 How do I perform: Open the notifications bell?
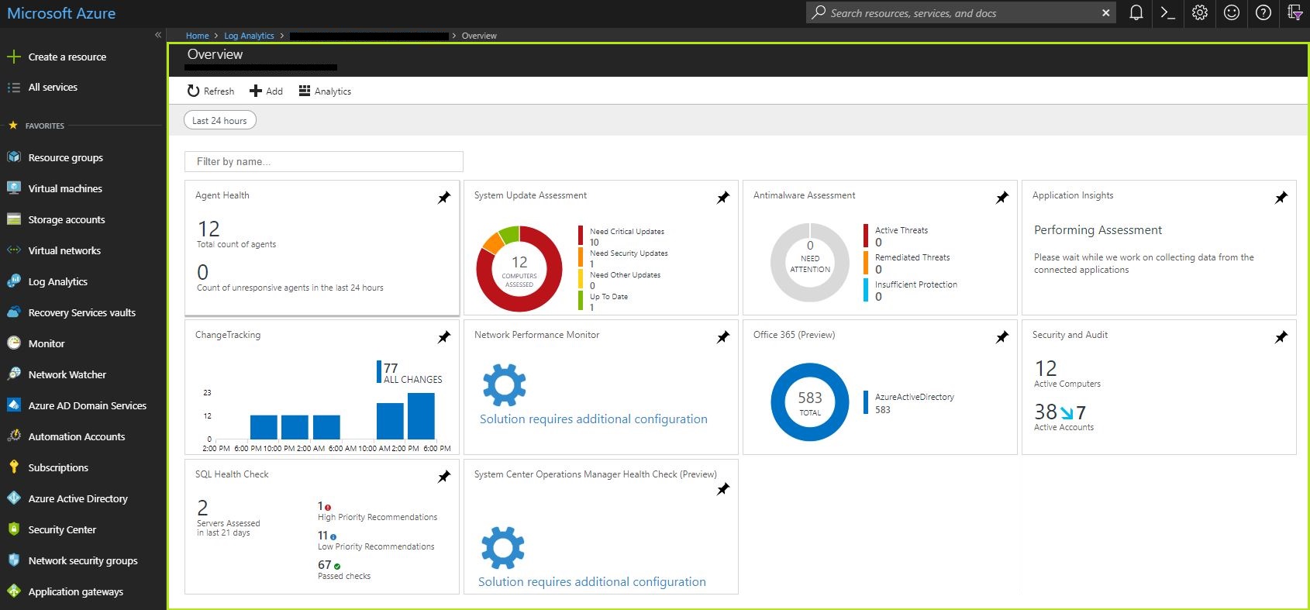click(1136, 12)
